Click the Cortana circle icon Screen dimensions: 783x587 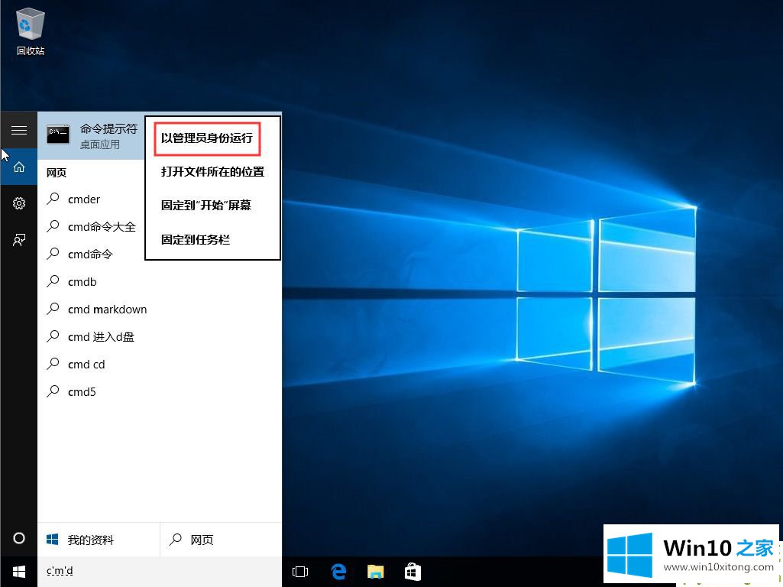tap(19, 538)
